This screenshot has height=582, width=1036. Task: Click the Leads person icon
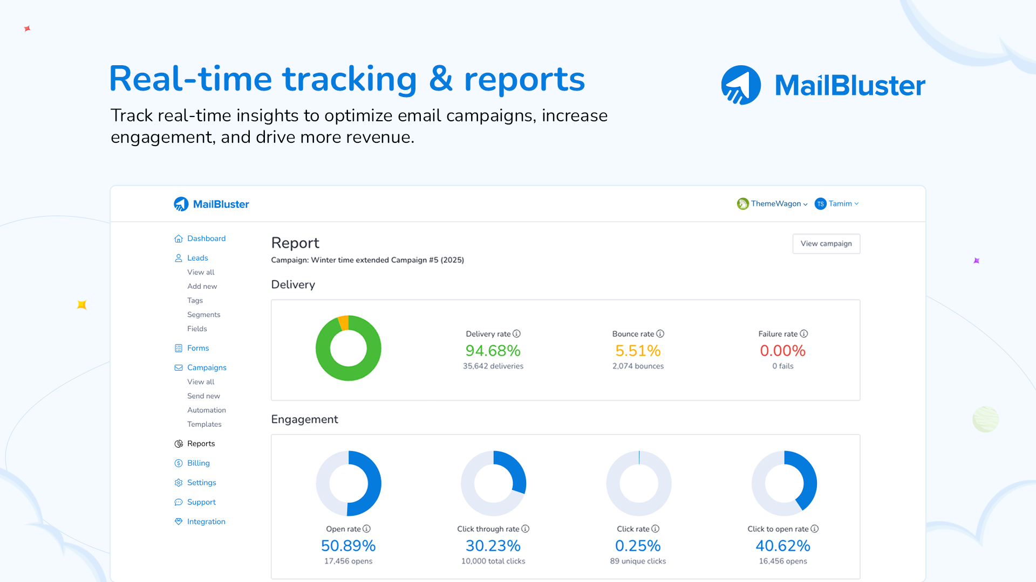pyautogui.click(x=179, y=258)
